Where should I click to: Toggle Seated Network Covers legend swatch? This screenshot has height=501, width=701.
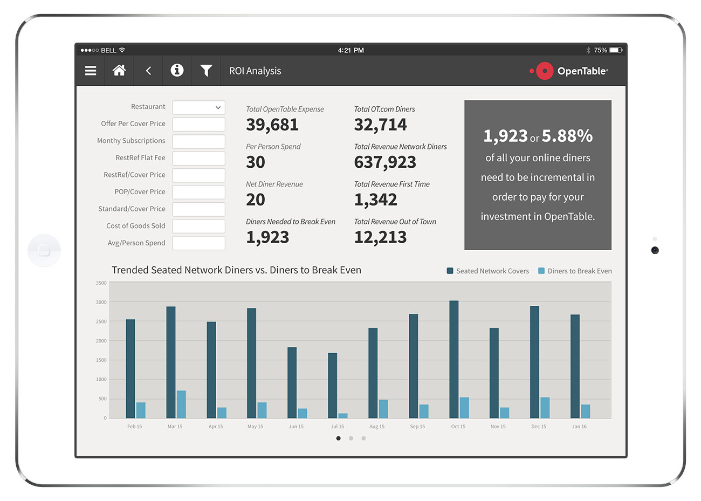(450, 271)
